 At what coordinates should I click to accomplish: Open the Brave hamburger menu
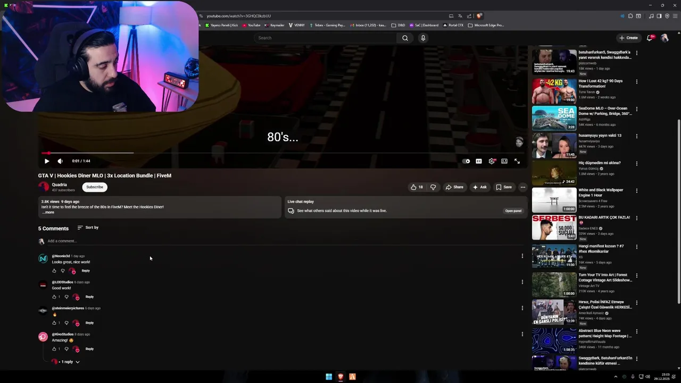675,16
